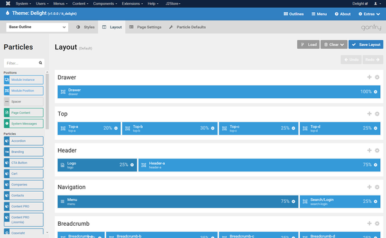Image resolution: width=386 pixels, height=238 pixels.
Task: Click the Load button
Action: tap(308, 44)
